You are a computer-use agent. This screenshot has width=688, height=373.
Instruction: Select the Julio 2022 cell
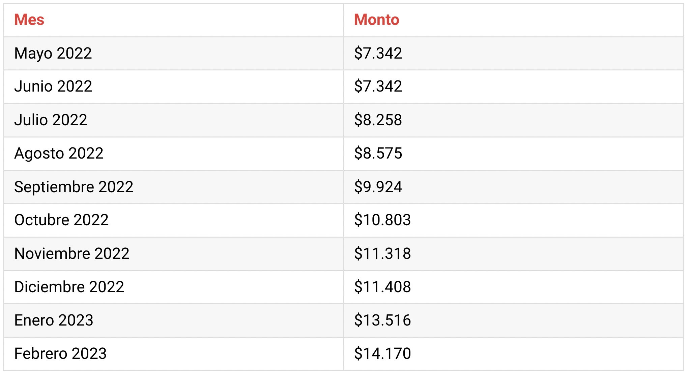pyautogui.click(x=173, y=120)
